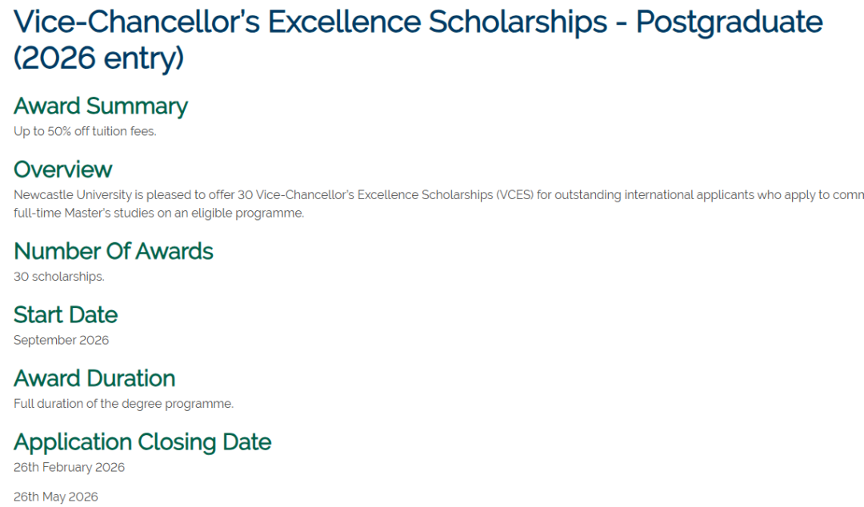Click the '(2026 entry)' title line
This screenshot has width=864, height=507.
coord(98,58)
